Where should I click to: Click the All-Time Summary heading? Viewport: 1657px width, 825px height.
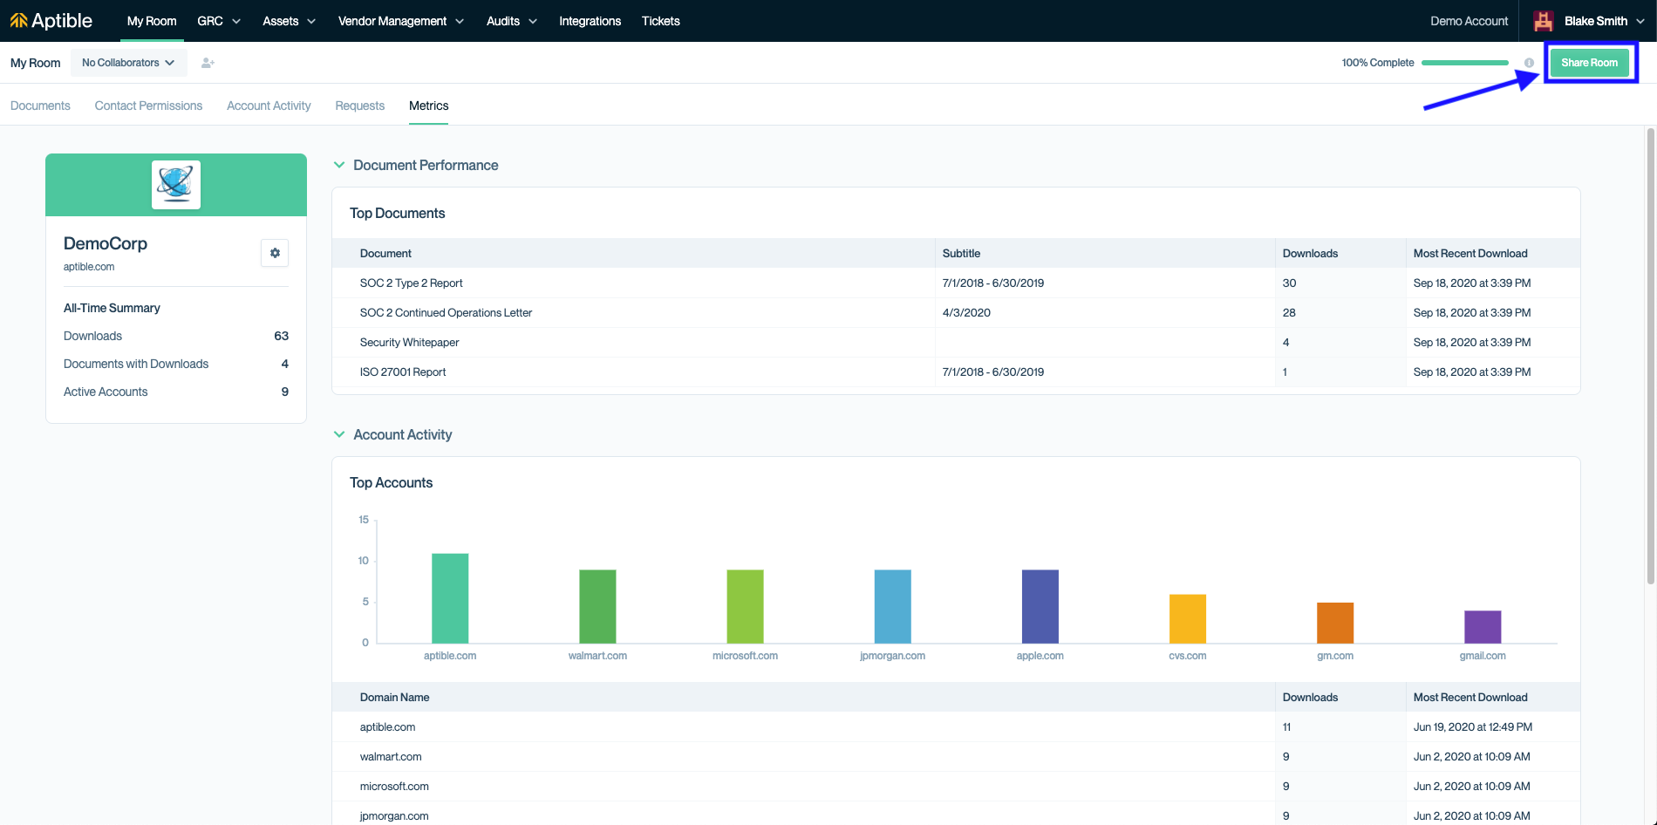point(112,308)
